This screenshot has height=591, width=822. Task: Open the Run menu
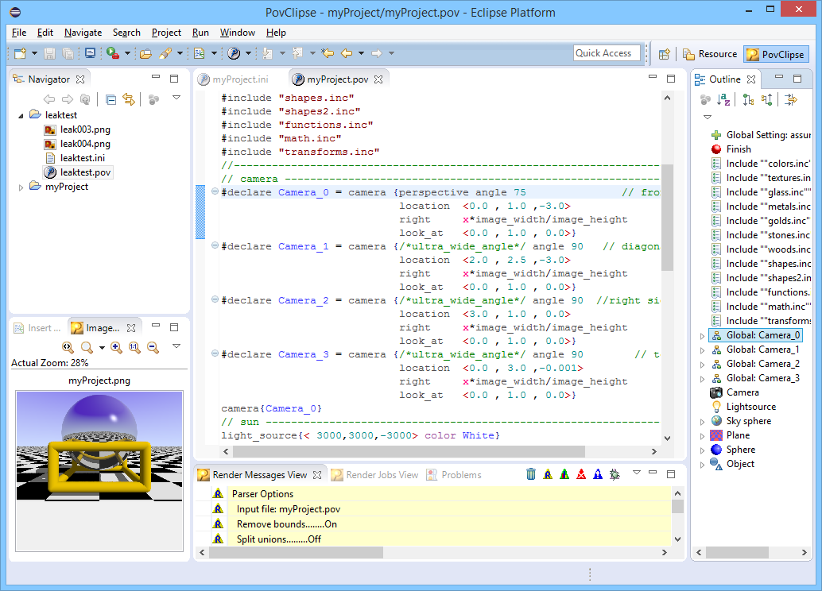point(200,33)
